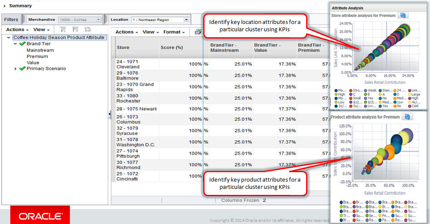Collapse the left pane with the splitter arrow
Viewport: 430px width, 224px height.
[109, 114]
